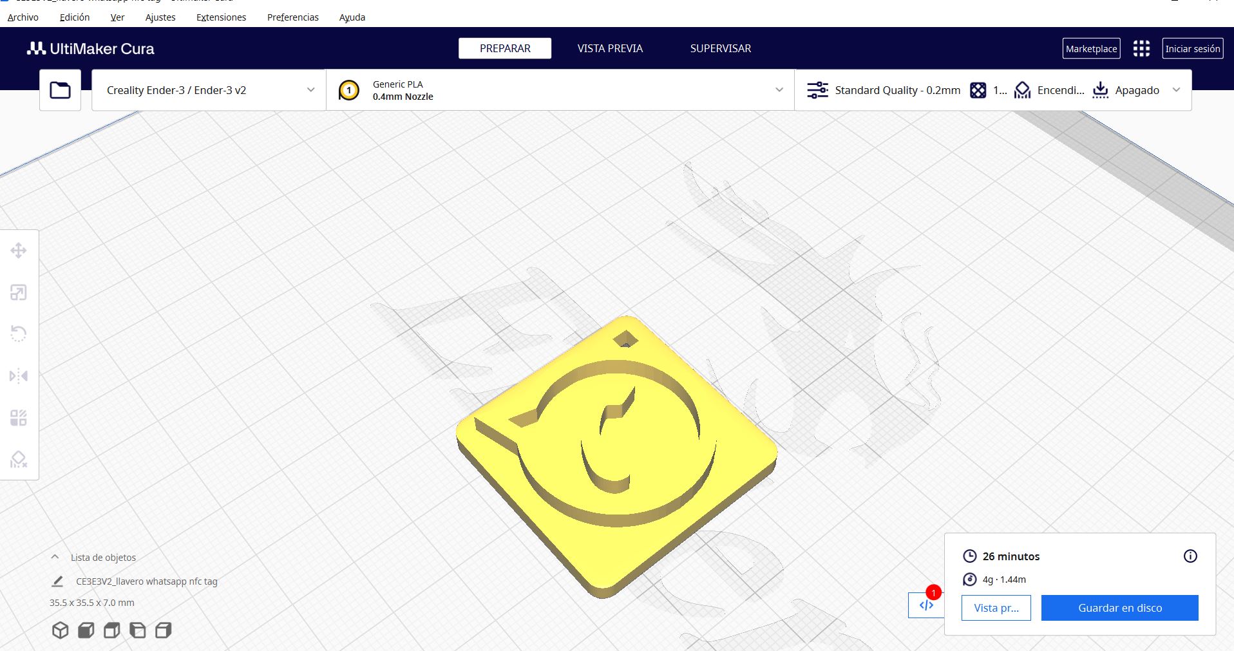
Task: Select the CE3E3V2_llavero whatsapp nfc tag object
Action: coord(147,581)
